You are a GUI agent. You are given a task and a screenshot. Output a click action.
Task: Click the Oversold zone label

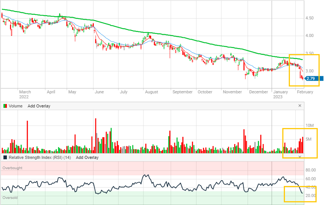click(10, 198)
